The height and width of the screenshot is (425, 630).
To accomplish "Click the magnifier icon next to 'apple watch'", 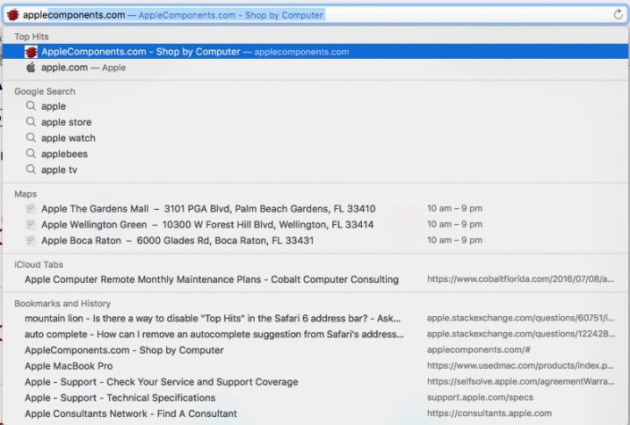I will (30, 137).
